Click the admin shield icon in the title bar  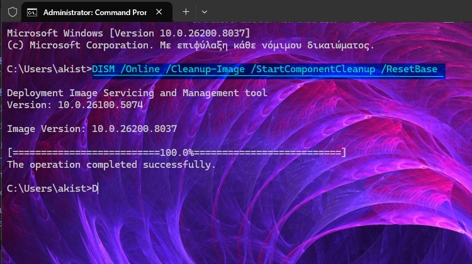tap(13, 12)
